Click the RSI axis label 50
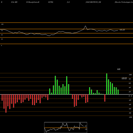 (2, 35)
